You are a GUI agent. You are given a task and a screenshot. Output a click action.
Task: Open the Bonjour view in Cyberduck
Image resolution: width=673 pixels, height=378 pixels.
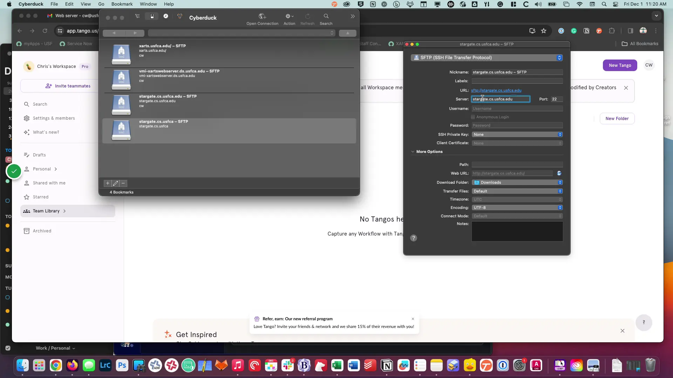(180, 16)
